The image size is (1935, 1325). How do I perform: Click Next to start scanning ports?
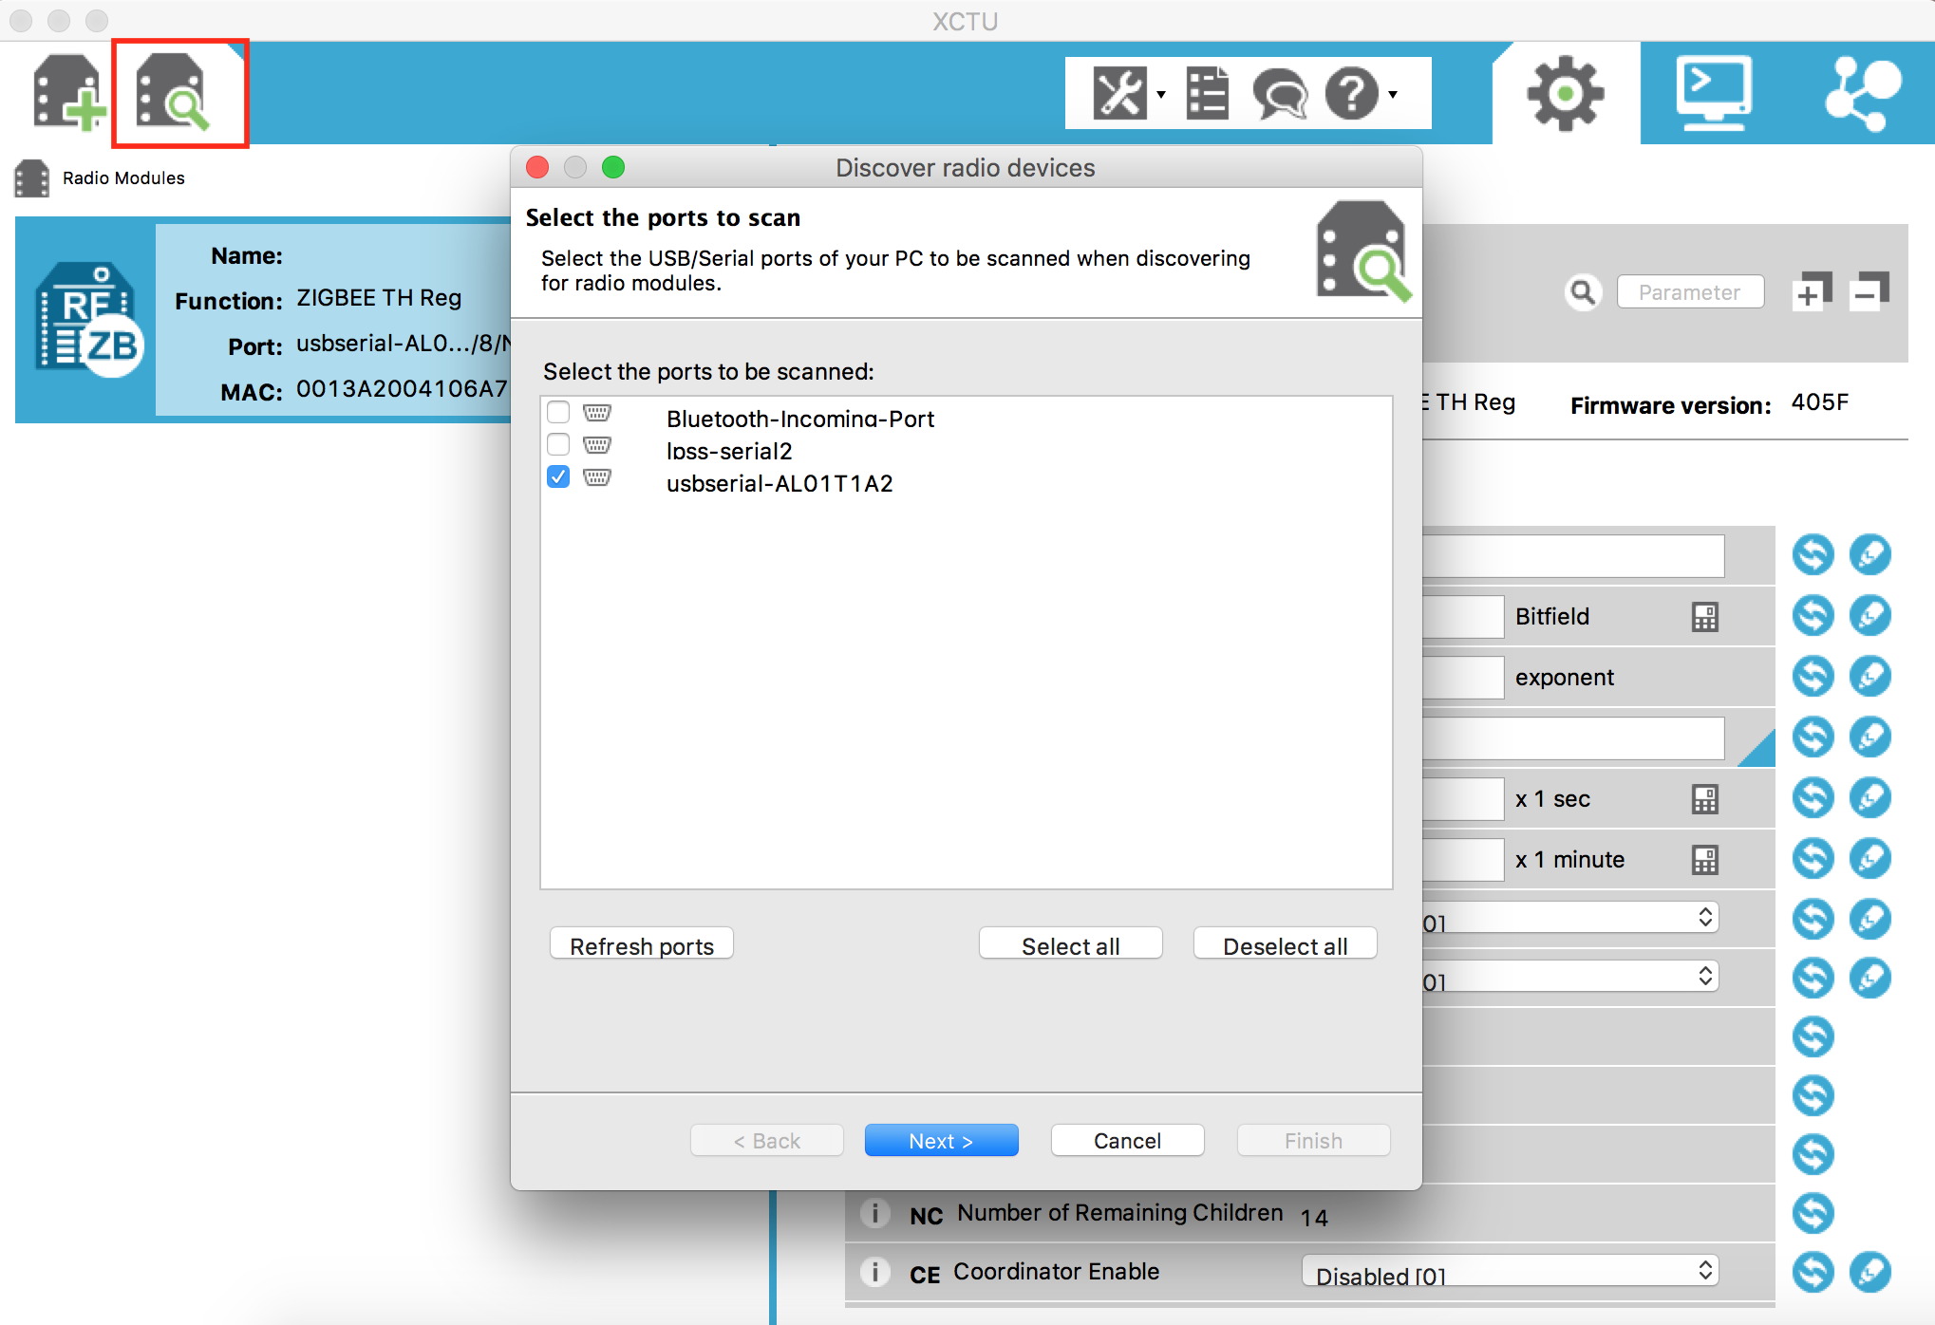[x=941, y=1140]
